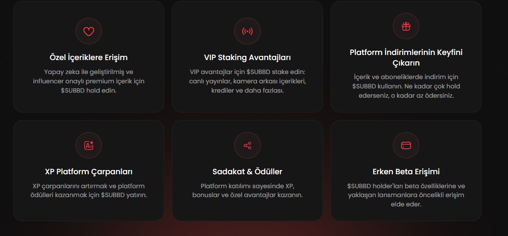Click the description about holding $SUBBD for premium content
The image size is (508, 236).
tap(88, 81)
